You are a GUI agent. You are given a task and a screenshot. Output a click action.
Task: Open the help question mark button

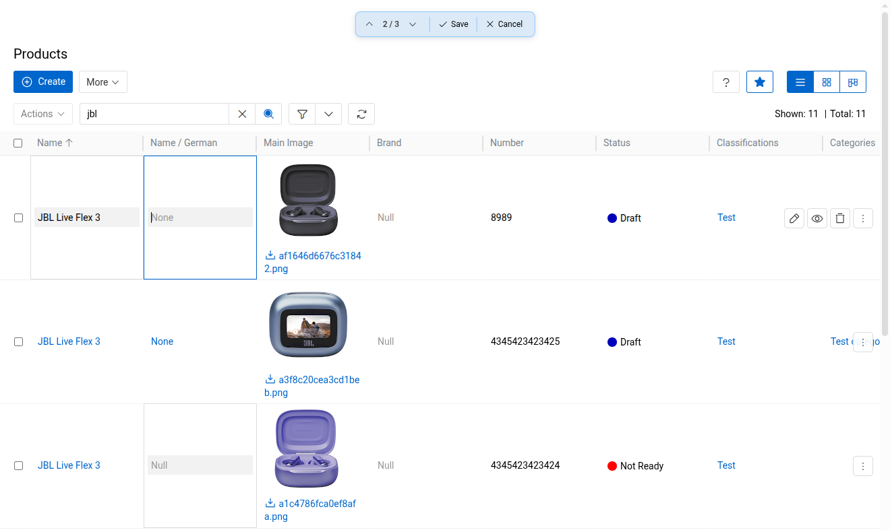[726, 81]
